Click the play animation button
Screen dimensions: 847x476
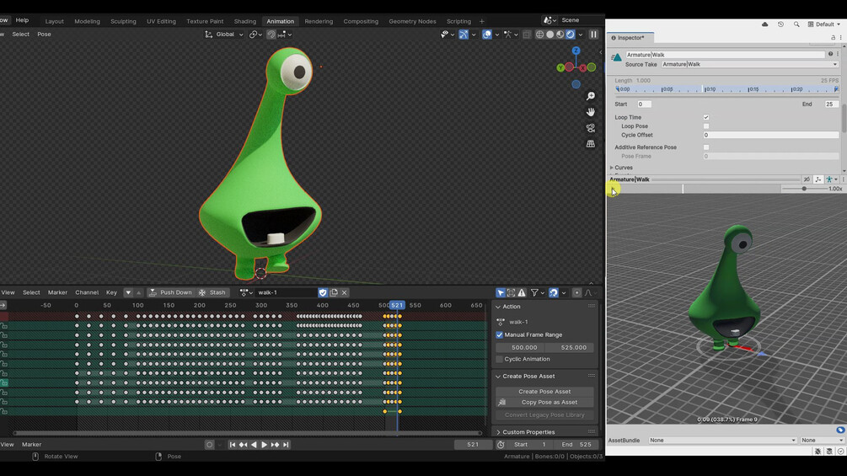pyautogui.click(x=264, y=445)
